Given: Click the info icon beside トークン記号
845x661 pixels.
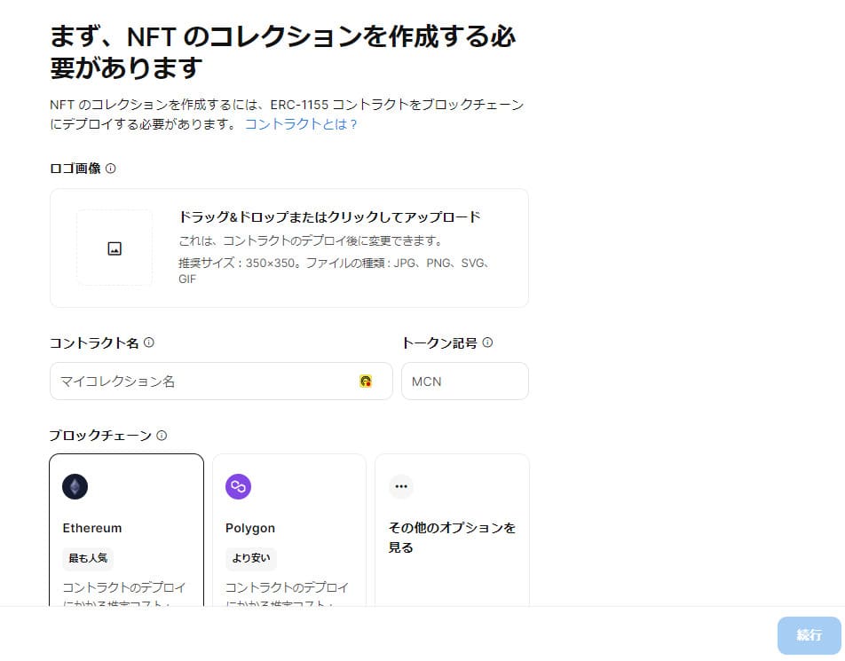Looking at the screenshot, I should 487,342.
